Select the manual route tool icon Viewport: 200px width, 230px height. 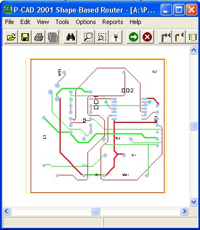166,37
